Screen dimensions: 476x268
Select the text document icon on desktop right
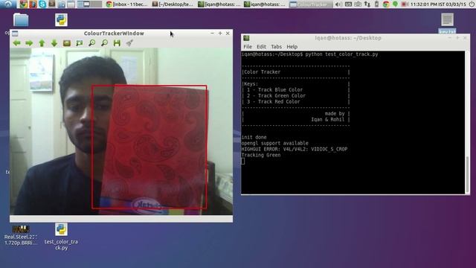click(447, 20)
